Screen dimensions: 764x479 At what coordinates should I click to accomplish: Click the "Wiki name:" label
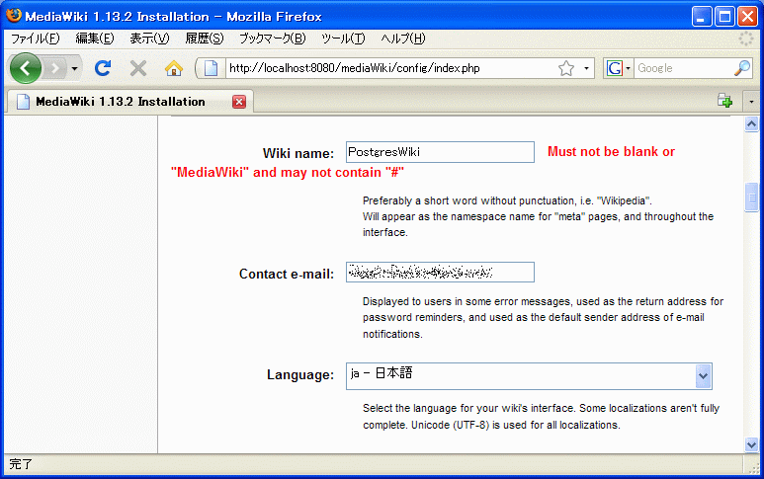(298, 153)
